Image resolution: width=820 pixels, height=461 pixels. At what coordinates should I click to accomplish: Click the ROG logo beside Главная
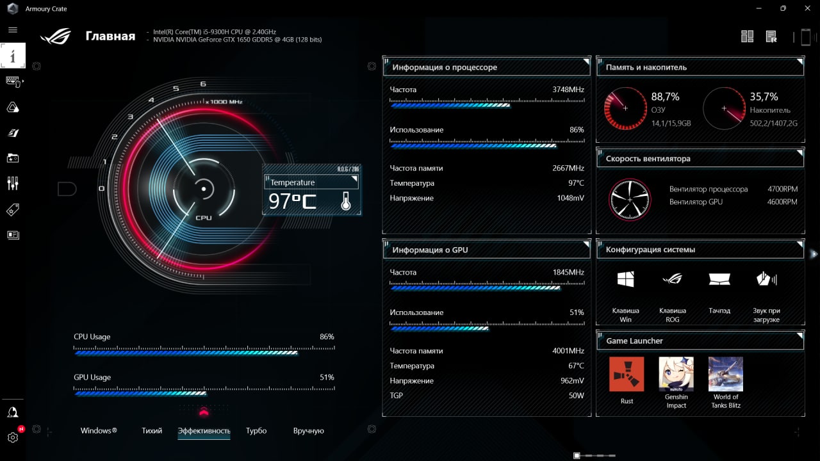[x=56, y=36]
